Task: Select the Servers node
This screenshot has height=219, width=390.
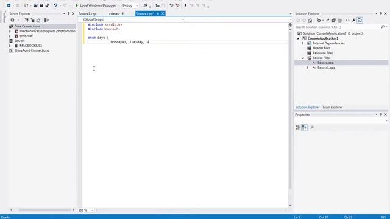Action: coord(19,41)
